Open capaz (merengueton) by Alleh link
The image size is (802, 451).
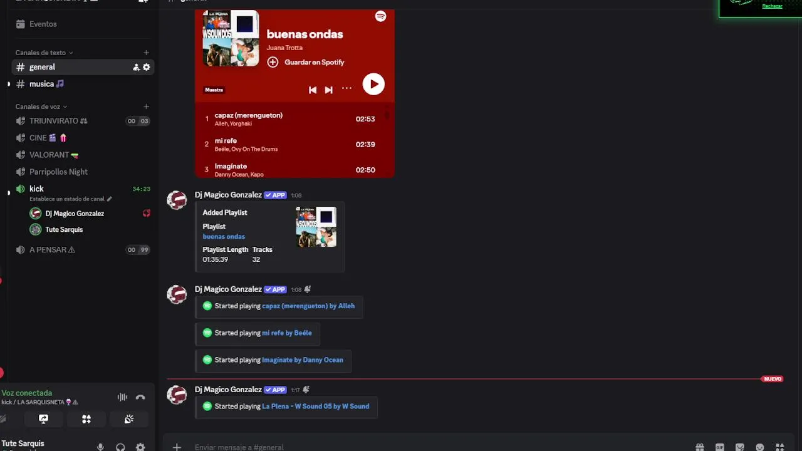click(308, 306)
